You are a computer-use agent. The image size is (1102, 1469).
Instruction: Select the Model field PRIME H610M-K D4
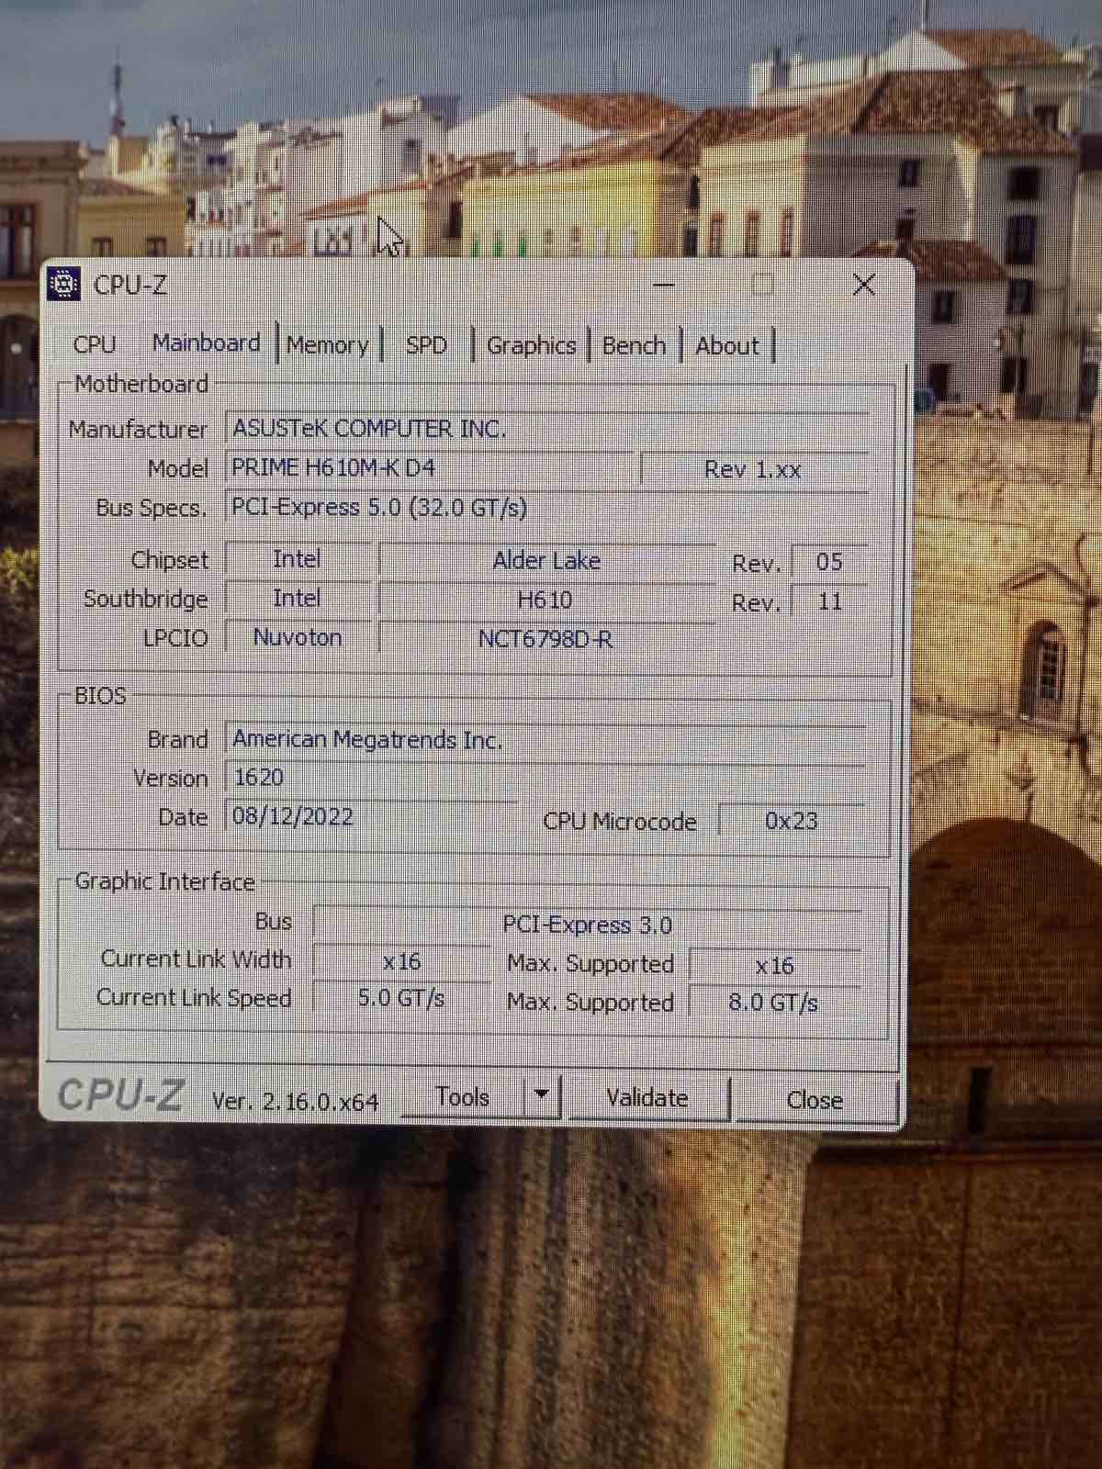pos(428,468)
